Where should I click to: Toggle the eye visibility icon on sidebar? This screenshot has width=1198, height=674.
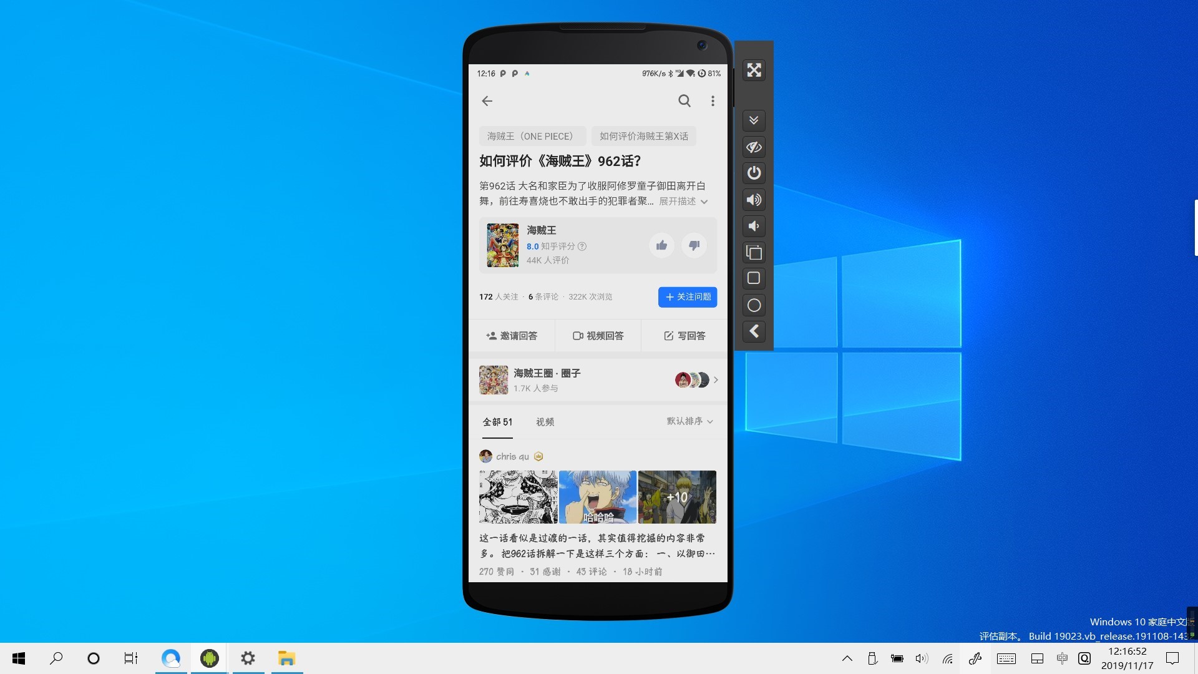pyautogui.click(x=754, y=147)
